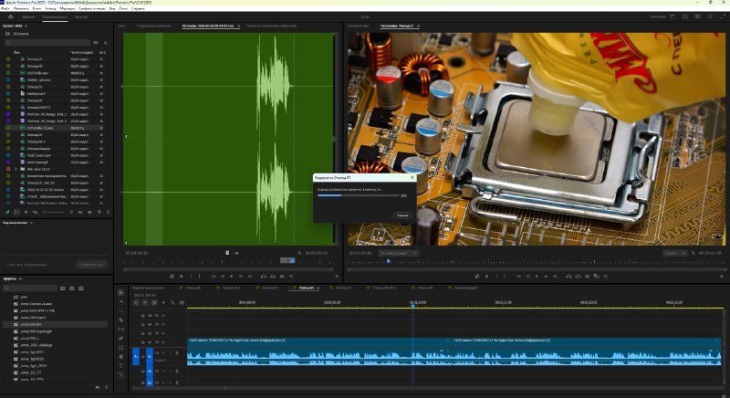The image size is (730, 398).
Task: Open Program monitor playback resolution dropdown
Action: [x=674, y=253]
